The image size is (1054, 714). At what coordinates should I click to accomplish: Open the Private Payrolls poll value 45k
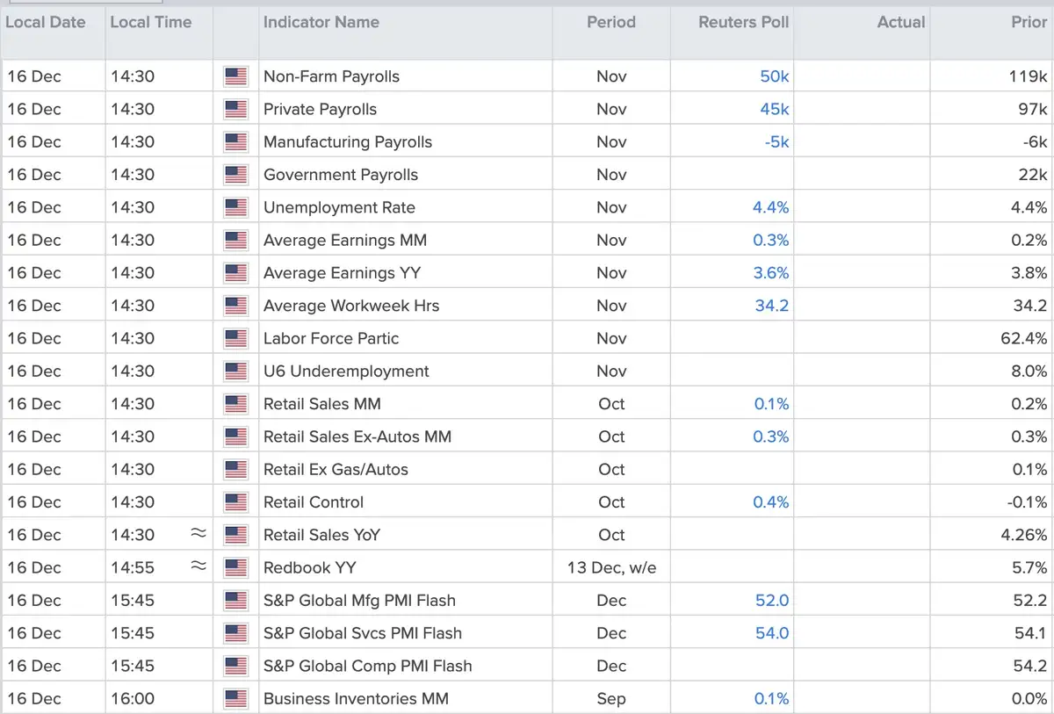point(775,109)
